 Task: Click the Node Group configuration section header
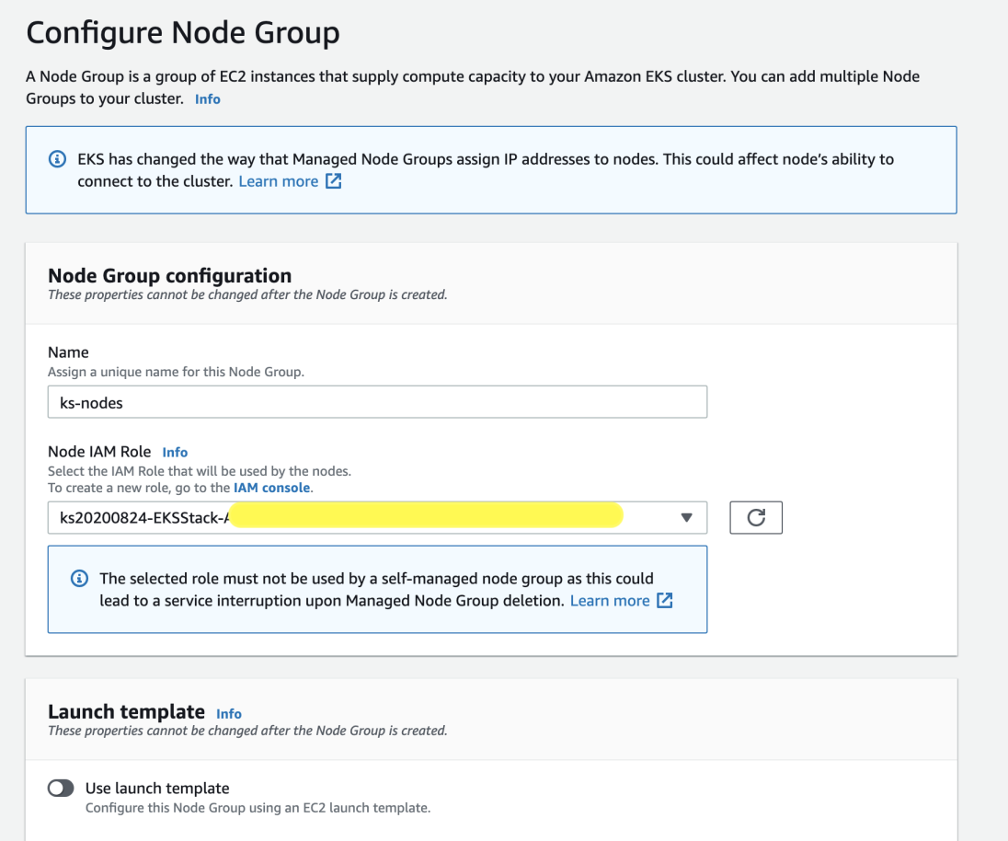170,275
